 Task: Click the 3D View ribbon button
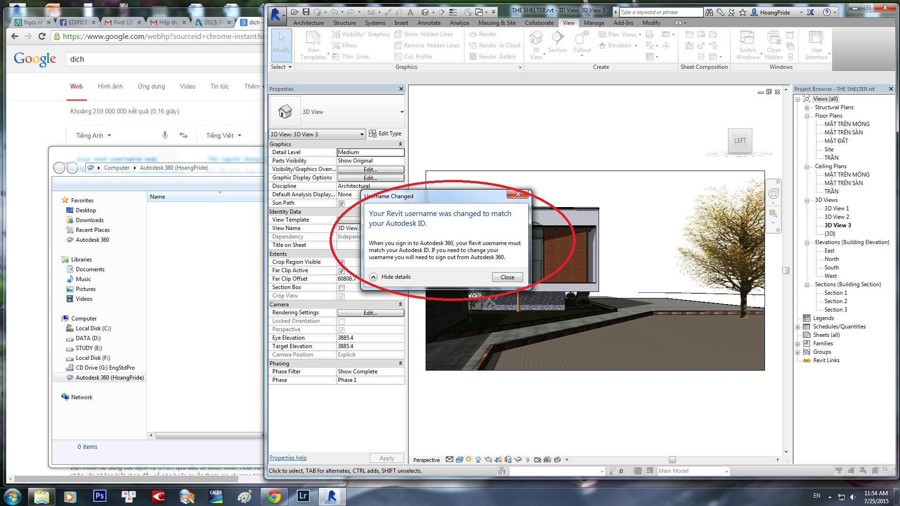536,45
